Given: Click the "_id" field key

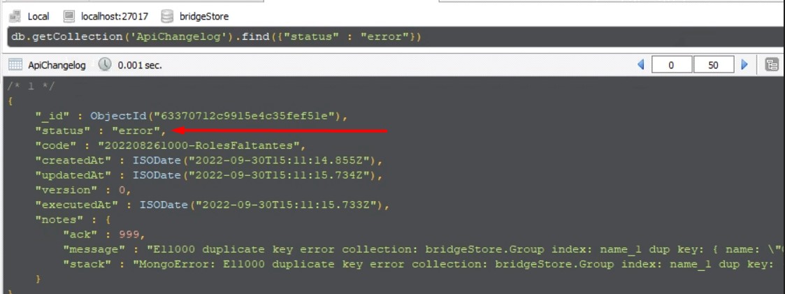Looking at the screenshot, I should (52, 116).
